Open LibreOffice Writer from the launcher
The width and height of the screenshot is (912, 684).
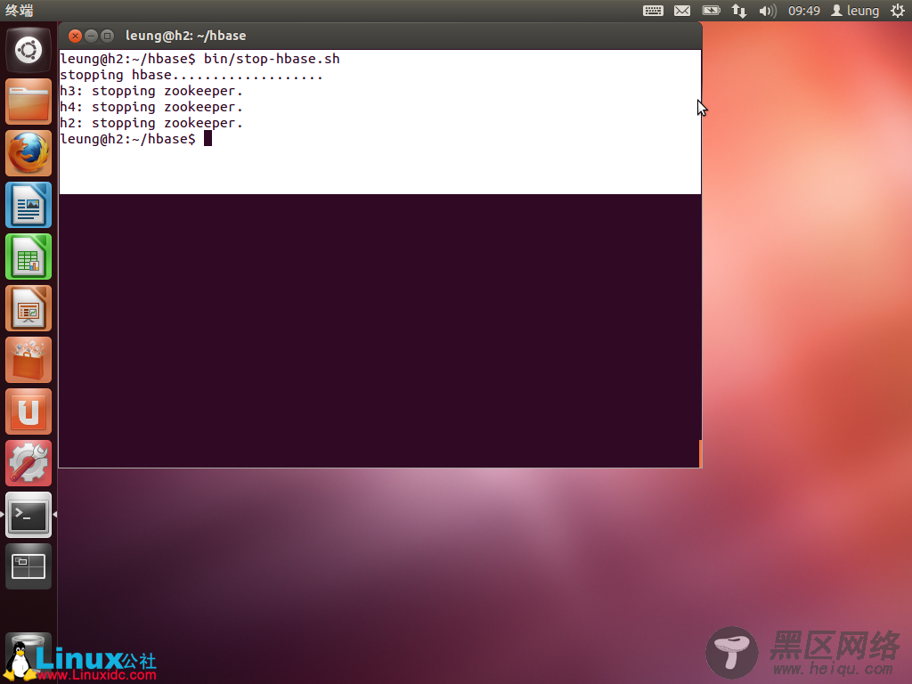pyautogui.click(x=28, y=206)
